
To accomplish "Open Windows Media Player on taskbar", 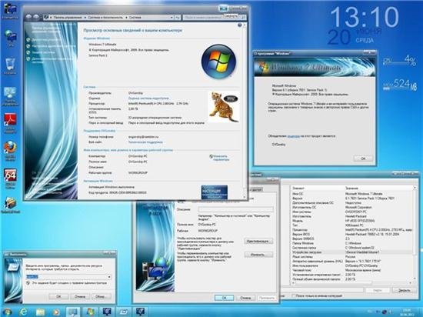I will pyautogui.click(x=56, y=312).
